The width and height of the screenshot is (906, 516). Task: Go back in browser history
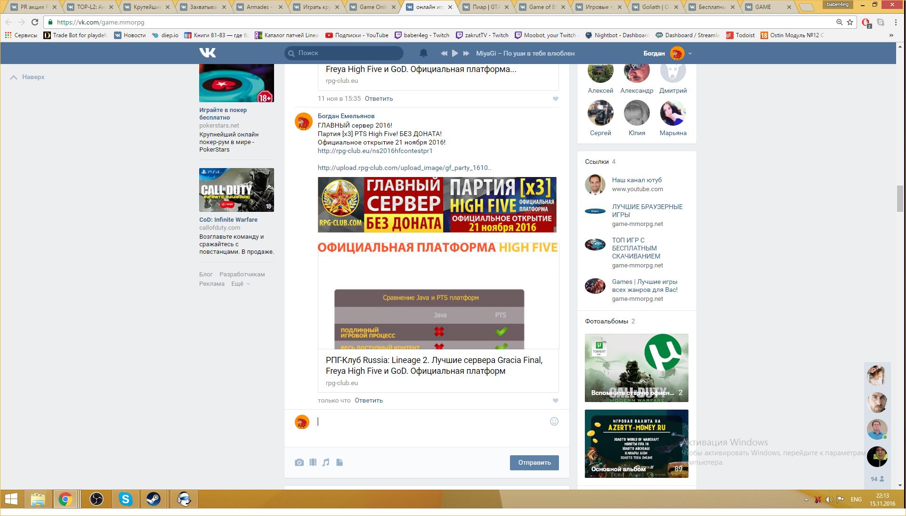pos(8,22)
